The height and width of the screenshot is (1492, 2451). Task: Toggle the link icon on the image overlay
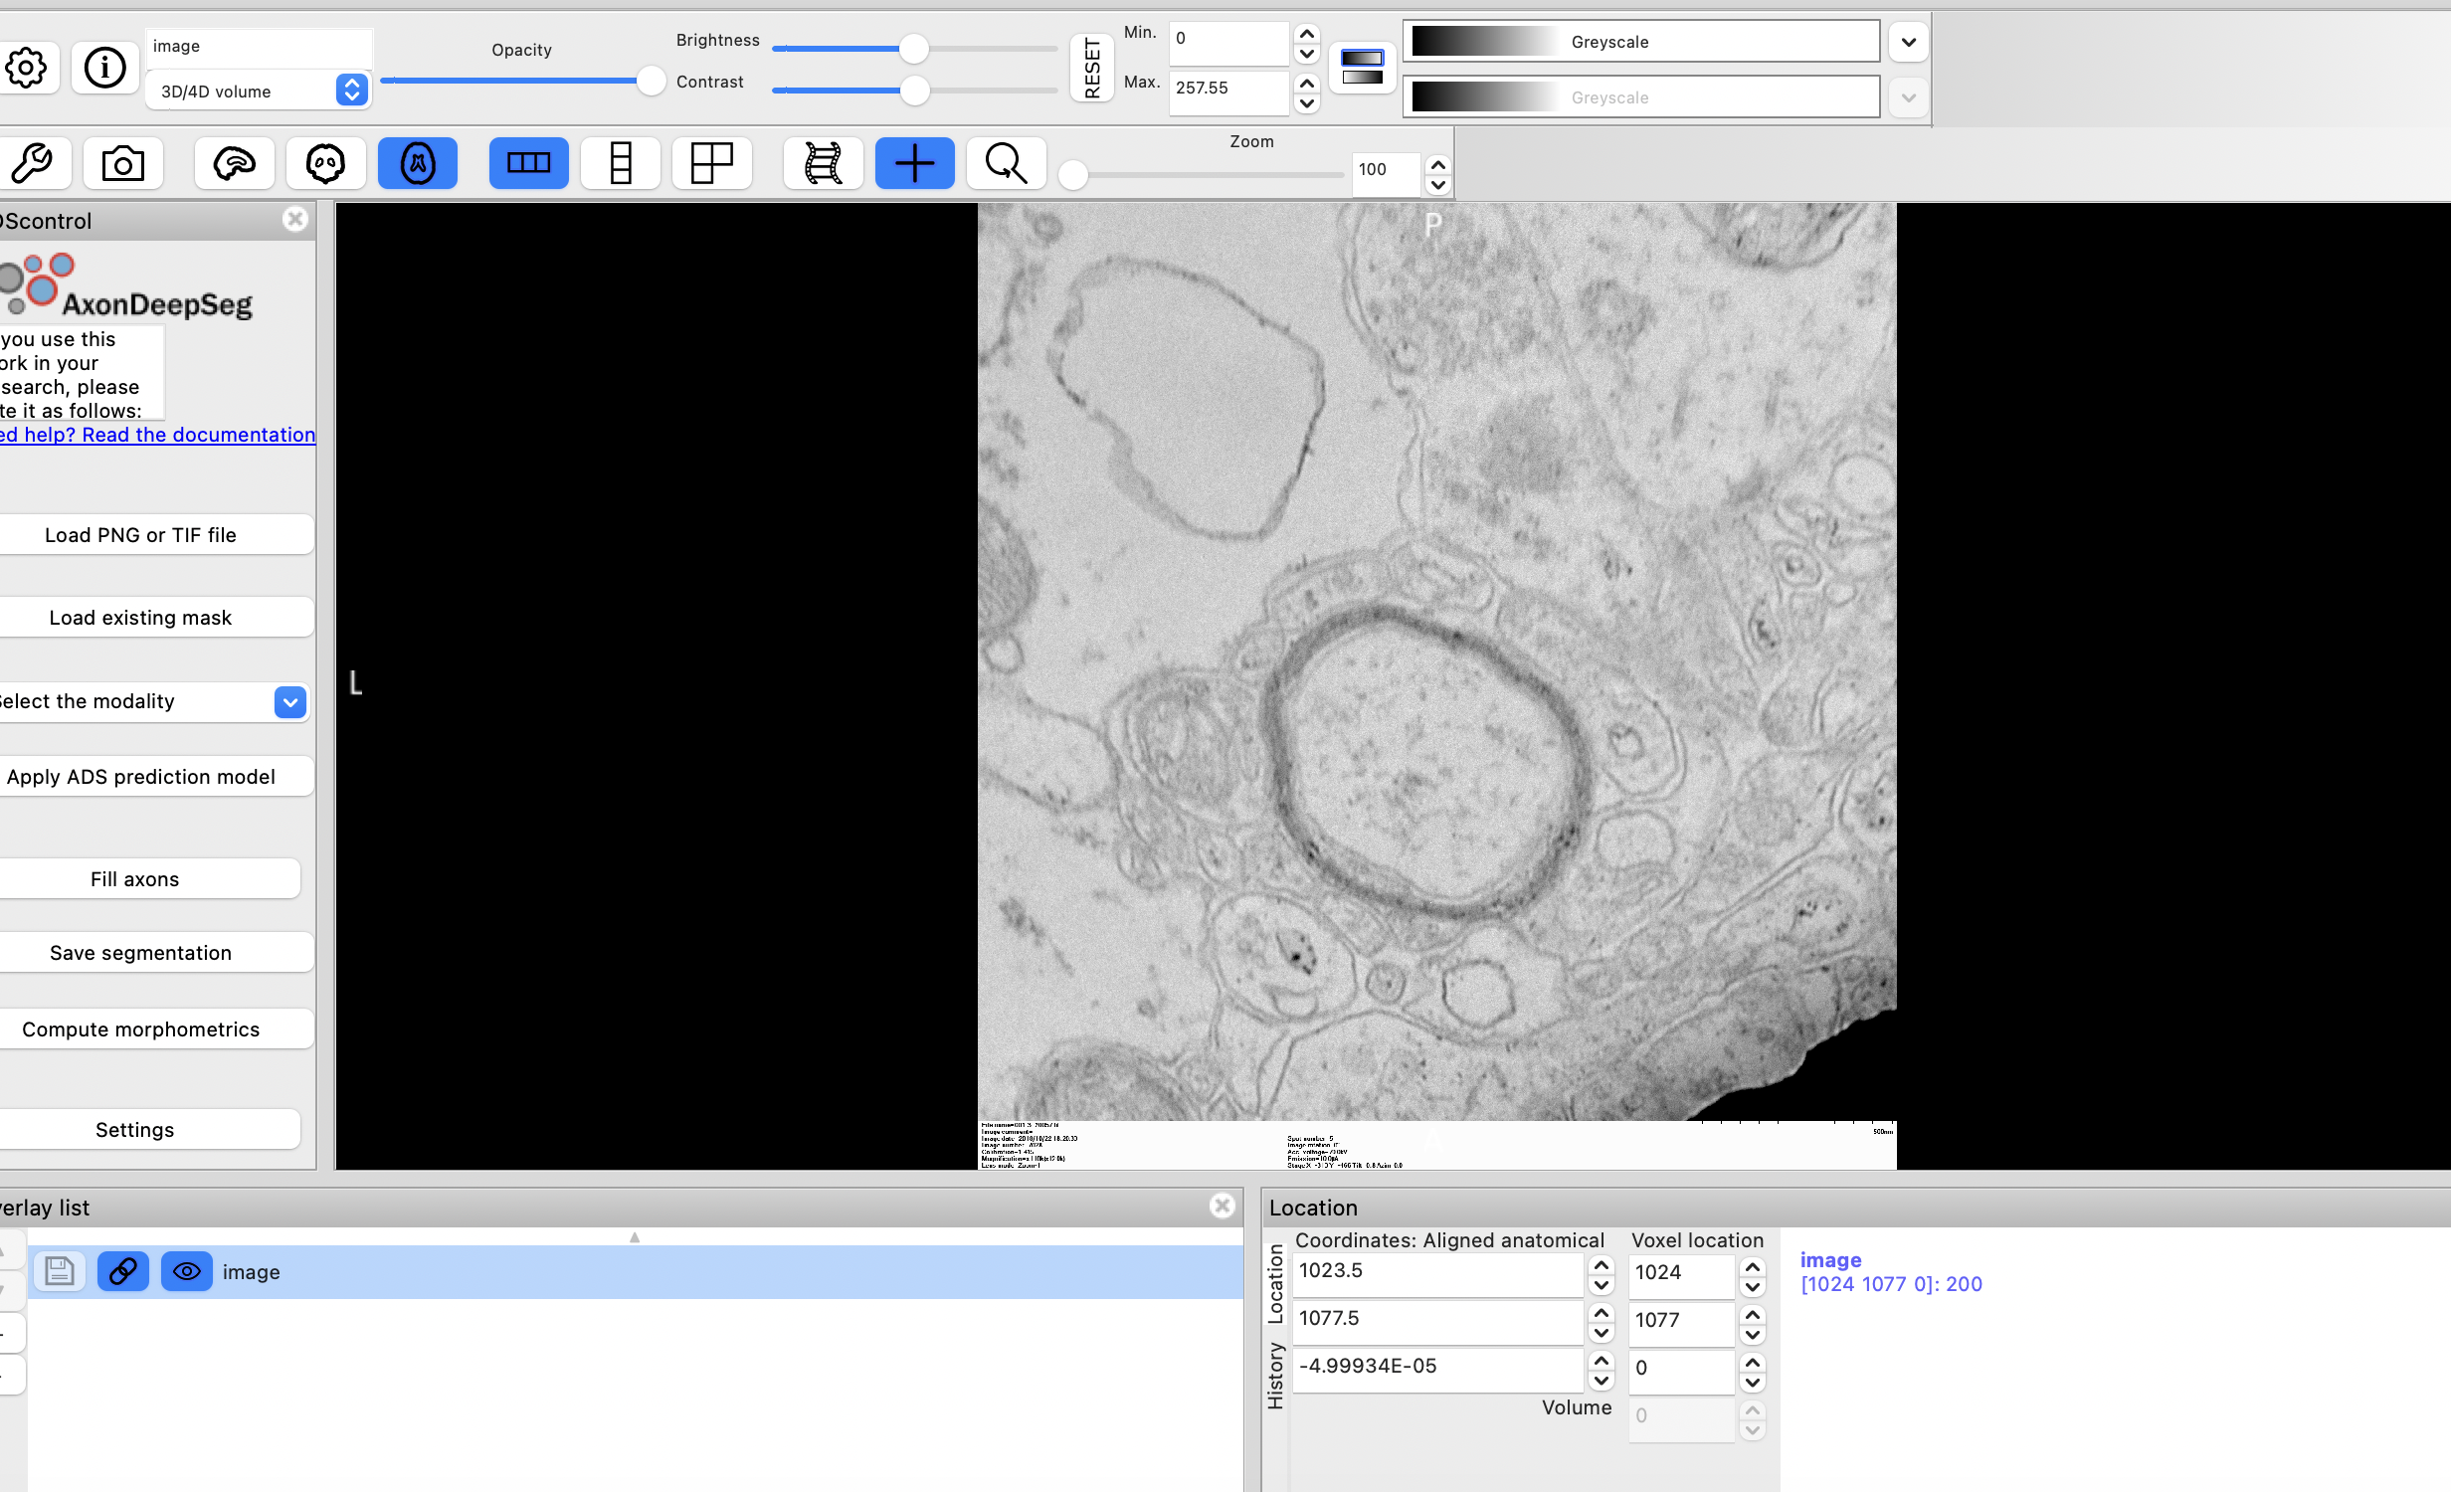122,1271
